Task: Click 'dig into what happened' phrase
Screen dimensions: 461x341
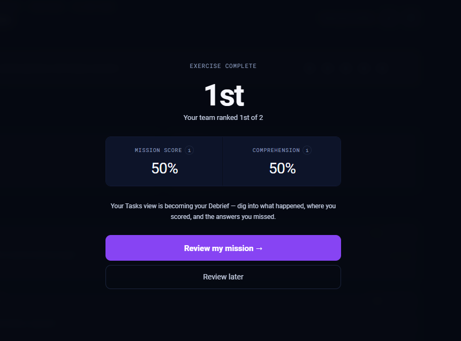Action: [270, 206]
